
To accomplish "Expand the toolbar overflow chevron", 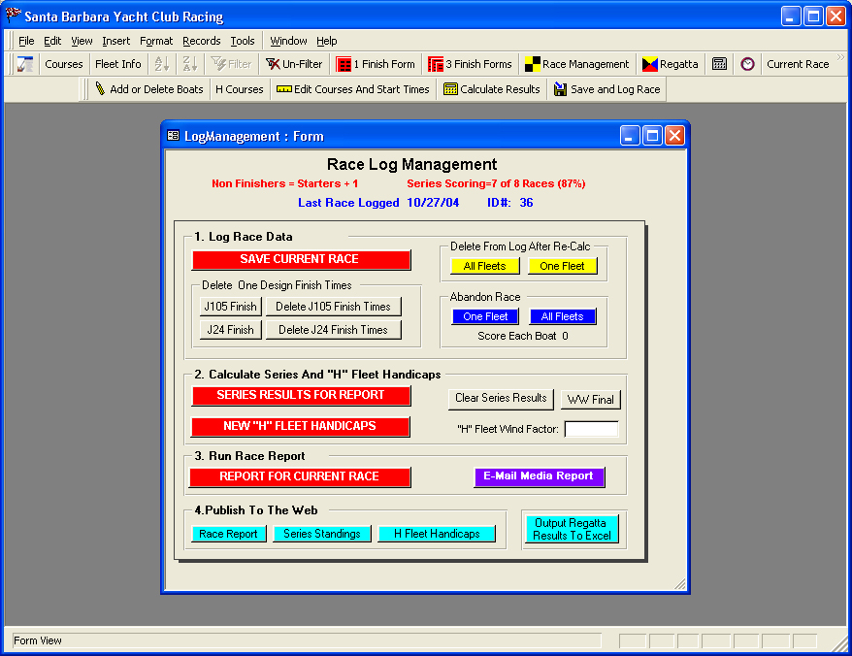I will tap(841, 57).
